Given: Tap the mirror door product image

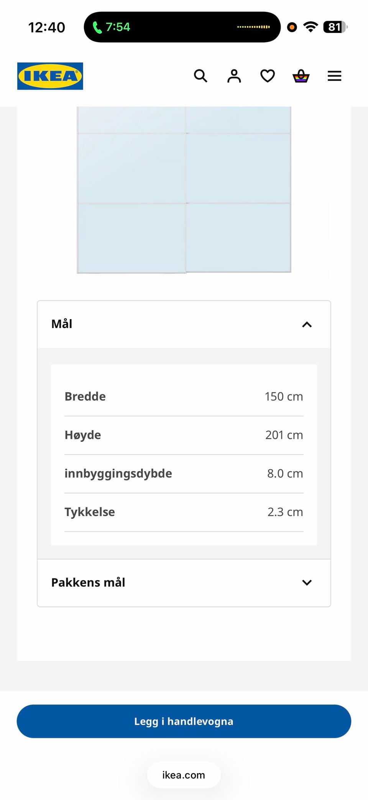Looking at the screenshot, I should pos(184,190).
